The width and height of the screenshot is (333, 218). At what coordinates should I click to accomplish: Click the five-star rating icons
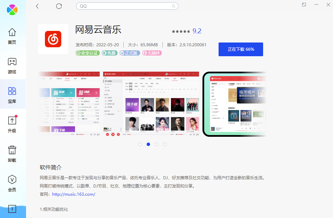pyautogui.click(x=181, y=32)
